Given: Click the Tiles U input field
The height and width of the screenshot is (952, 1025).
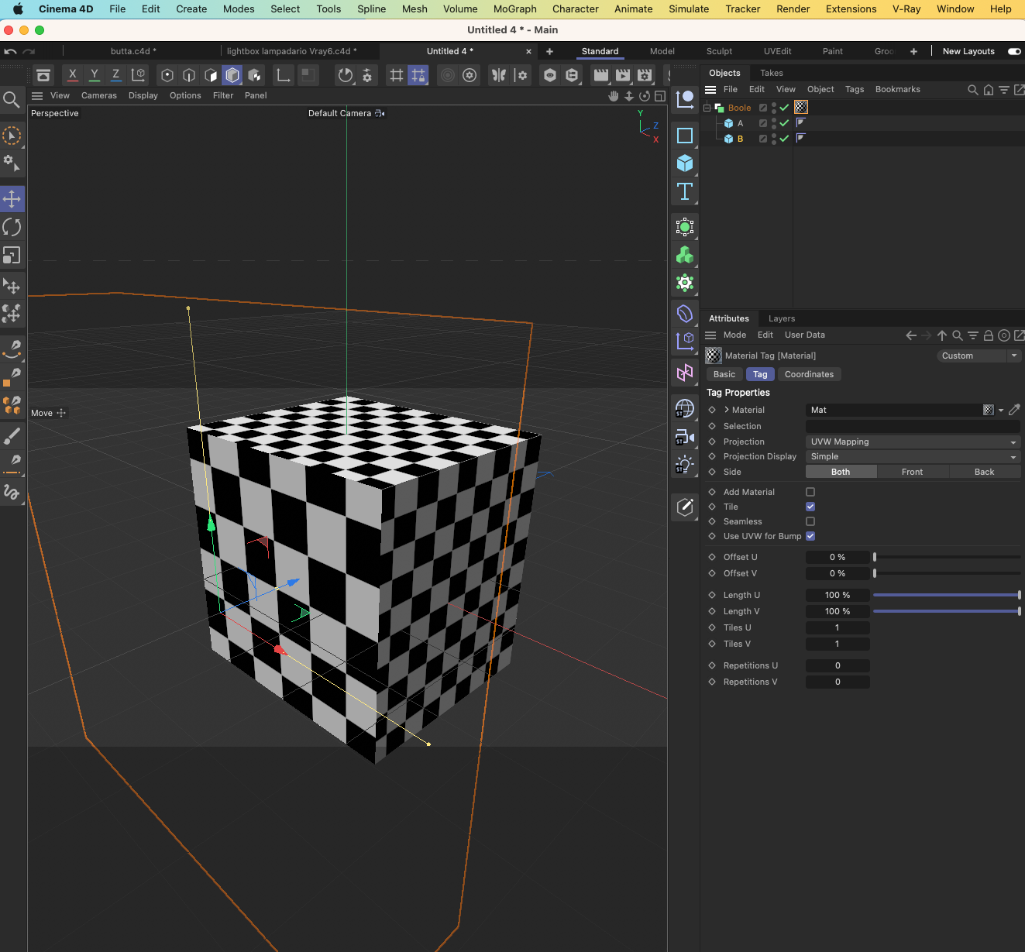Looking at the screenshot, I should pyautogui.click(x=837, y=627).
